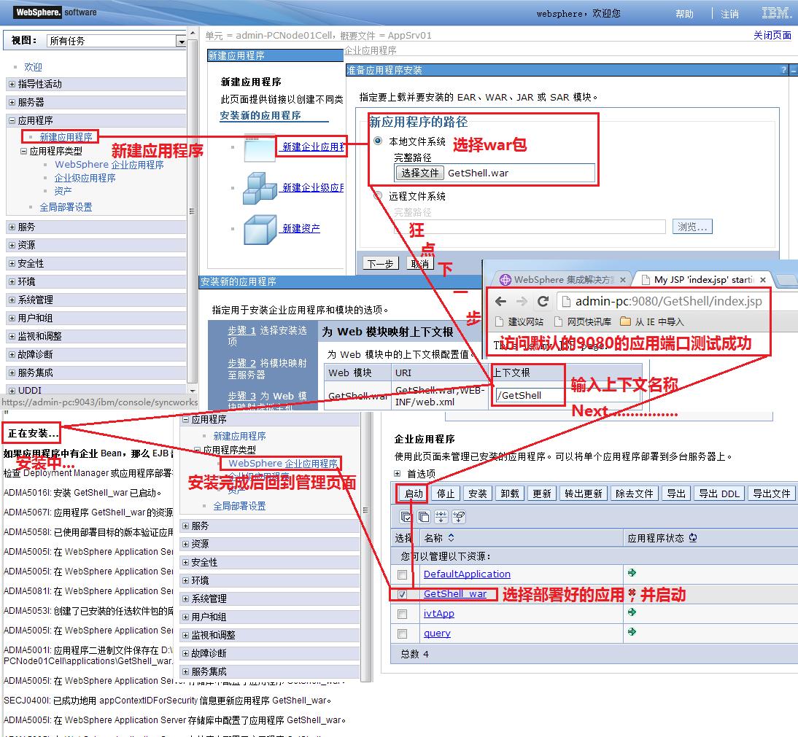798x737 pixels.
Task: Close the My JSP 'index.jsp' browser tab
Action: 763,280
